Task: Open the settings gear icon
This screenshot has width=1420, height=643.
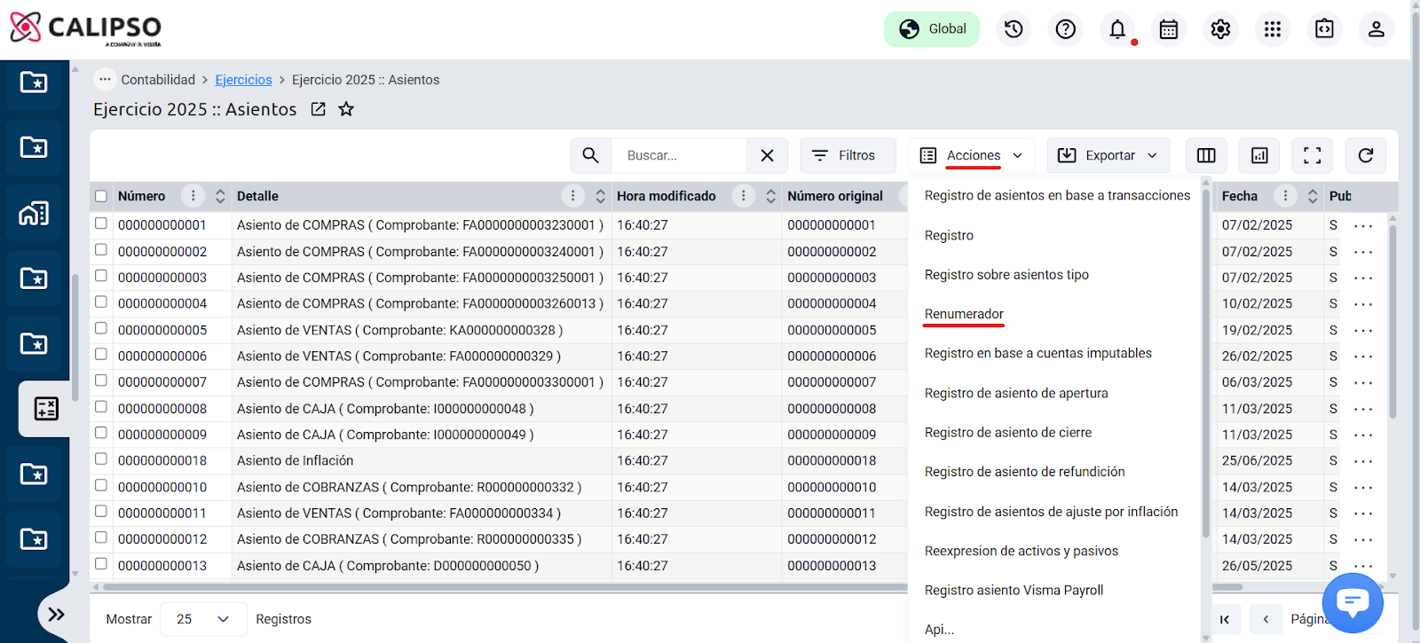Action: pos(1220,29)
